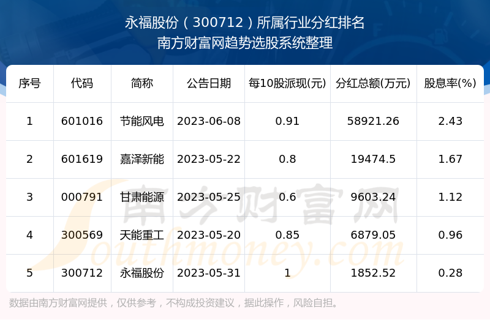Select the announcement date 2023-06-08
Image resolution: width=490 pixels, height=333 pixels.
[209, 121]
